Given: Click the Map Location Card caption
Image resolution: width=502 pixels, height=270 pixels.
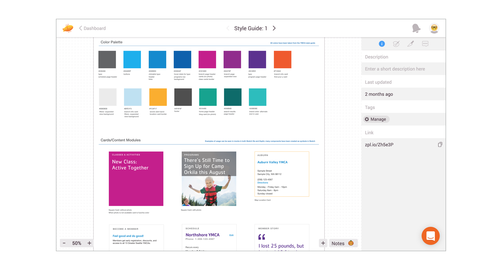Looking at the screenshot, I should [x=263, y=200].
